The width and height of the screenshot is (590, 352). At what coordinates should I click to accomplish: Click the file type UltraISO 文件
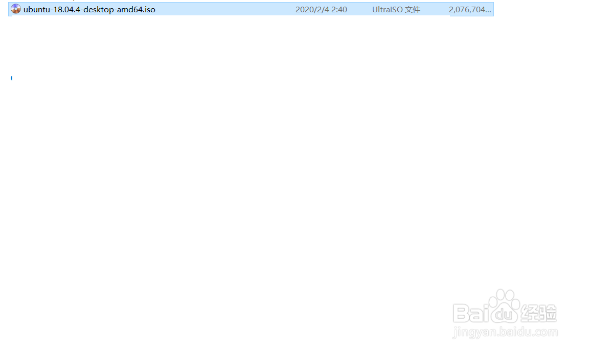pos(396,9)
